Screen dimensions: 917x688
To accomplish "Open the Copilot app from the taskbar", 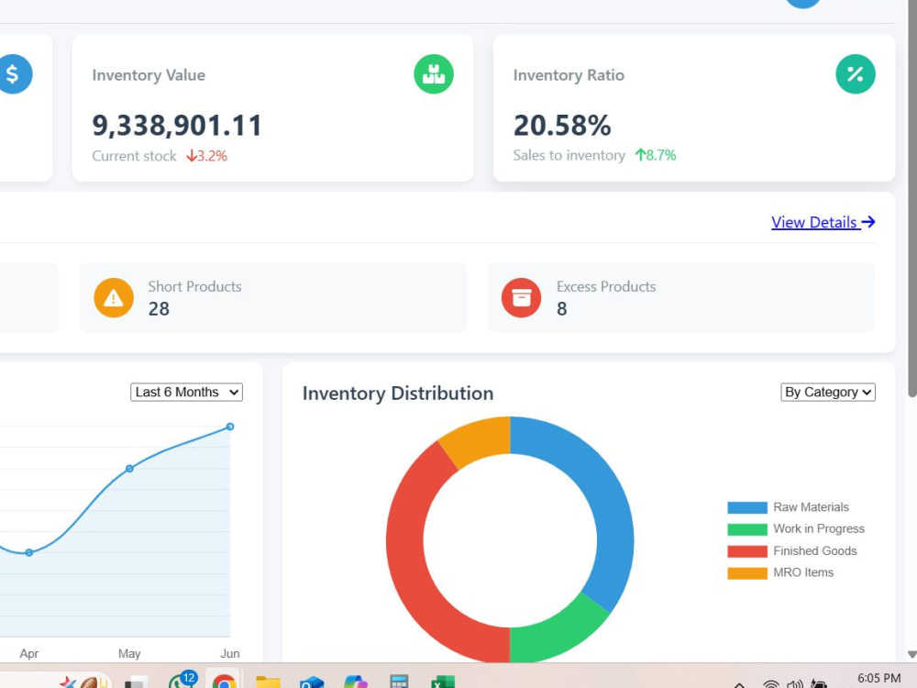I will [356, 682].
